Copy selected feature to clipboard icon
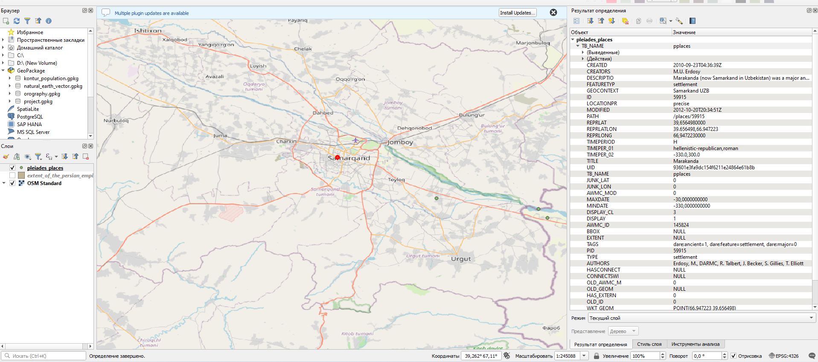This screenshot has width=818, height=362. pos(639,21)
